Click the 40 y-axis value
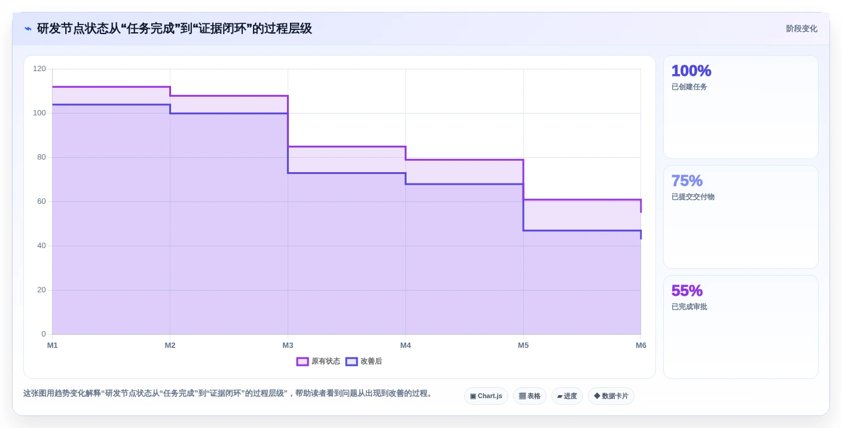842x428 pixels. click(41, 246)
